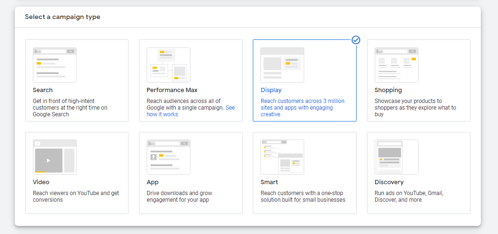Screen dimensions: 498x234
Task: Choose the Performance Max title
Action: [172, 90]
